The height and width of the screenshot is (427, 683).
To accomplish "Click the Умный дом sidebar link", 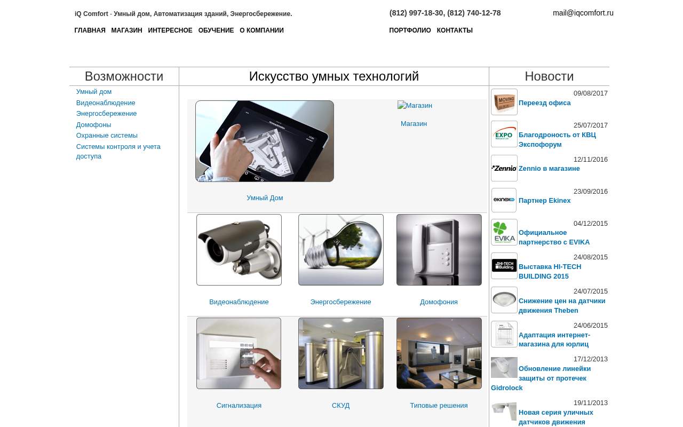I will tap(94, 92).
